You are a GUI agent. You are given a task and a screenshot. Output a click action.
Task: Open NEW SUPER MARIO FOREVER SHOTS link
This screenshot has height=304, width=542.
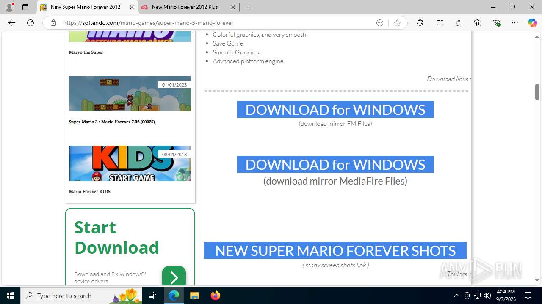pyautogui.click(x=335, y=250)
